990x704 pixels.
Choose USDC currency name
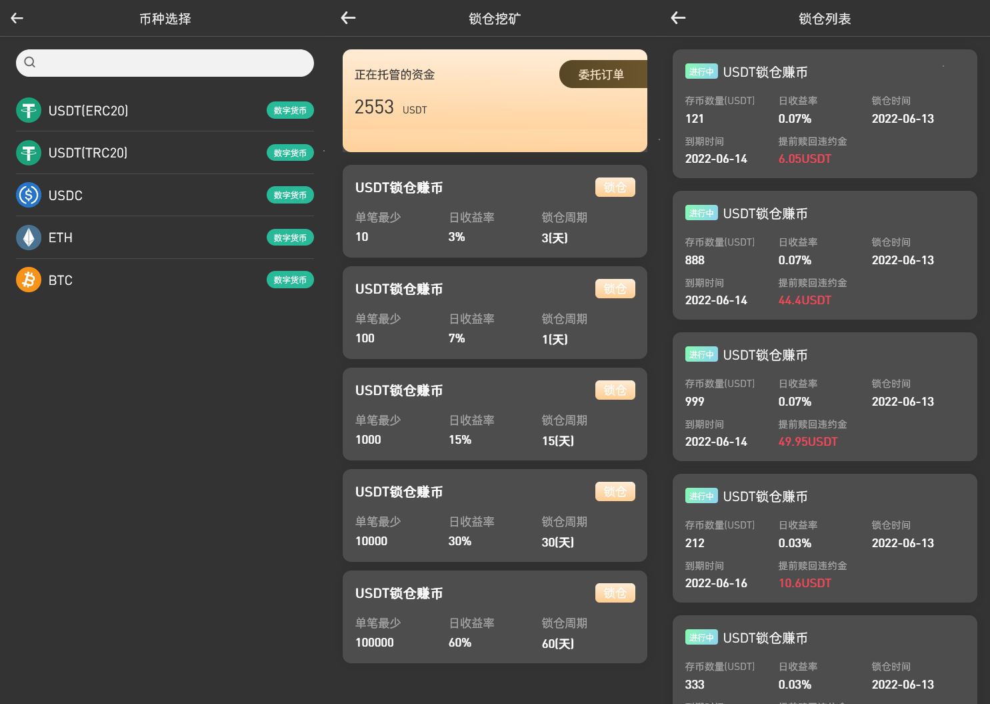[x=65, y=196]
